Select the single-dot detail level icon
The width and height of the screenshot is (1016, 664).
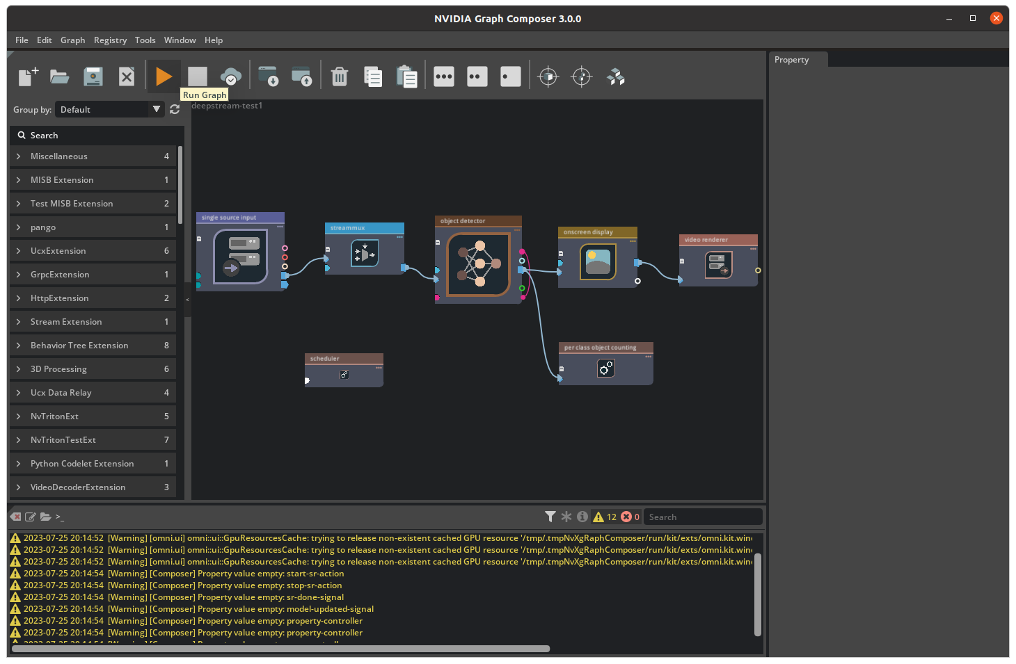click(x=511, y=76)
